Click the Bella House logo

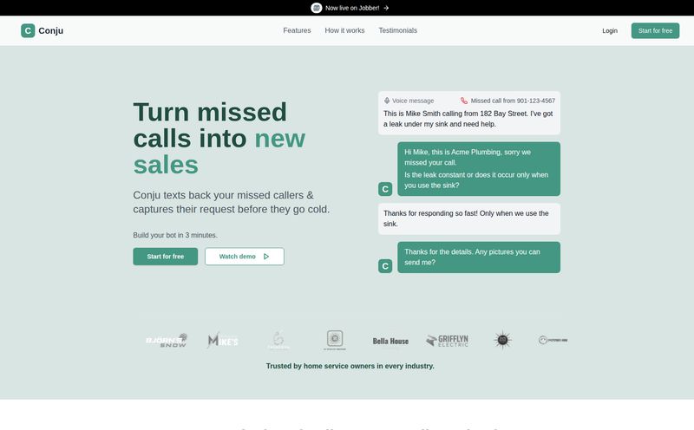(x=390, y=341)
